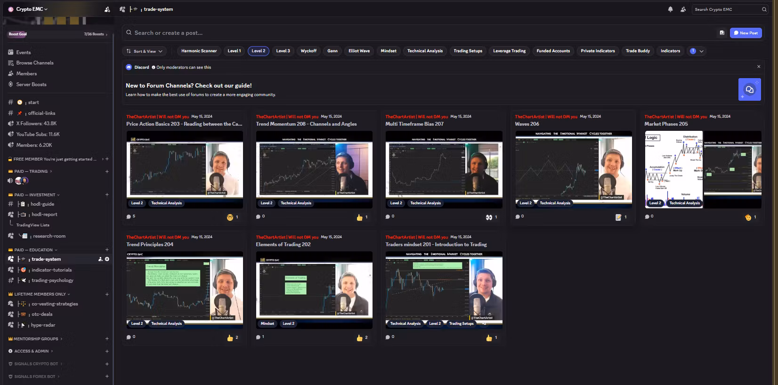Open the server invite icon beside Crypto EMC
The height and width of the screenshot is (385, 778).
[x=107, y=9]
